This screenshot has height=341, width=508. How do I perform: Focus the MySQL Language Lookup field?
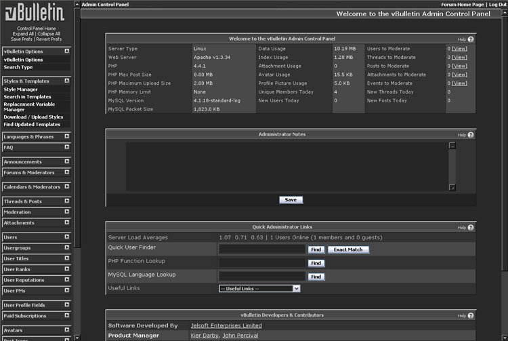point(262,277)
